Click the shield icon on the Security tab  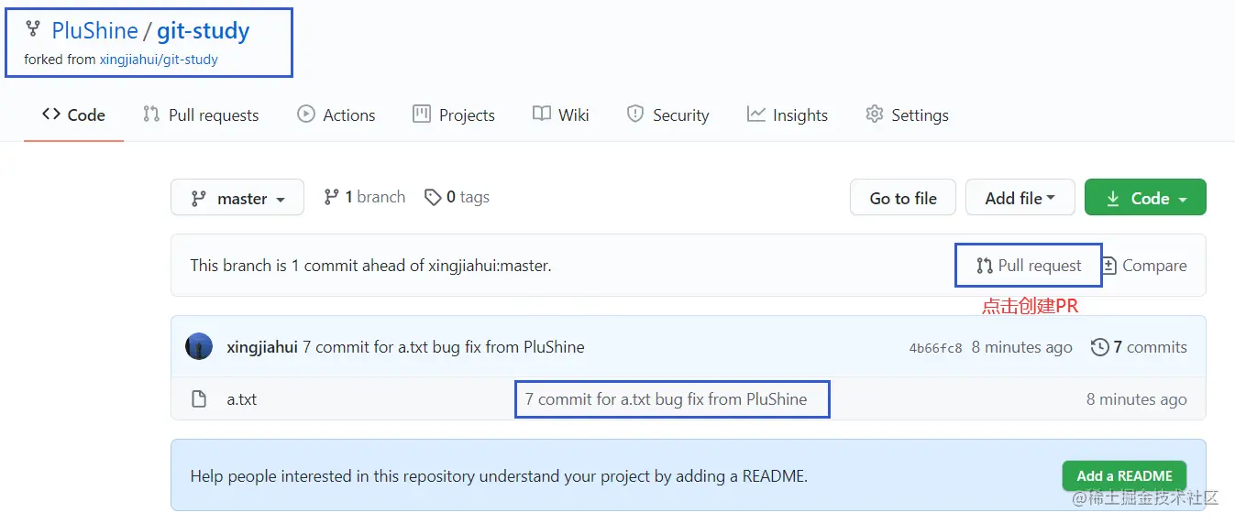[x=634, y=114]
